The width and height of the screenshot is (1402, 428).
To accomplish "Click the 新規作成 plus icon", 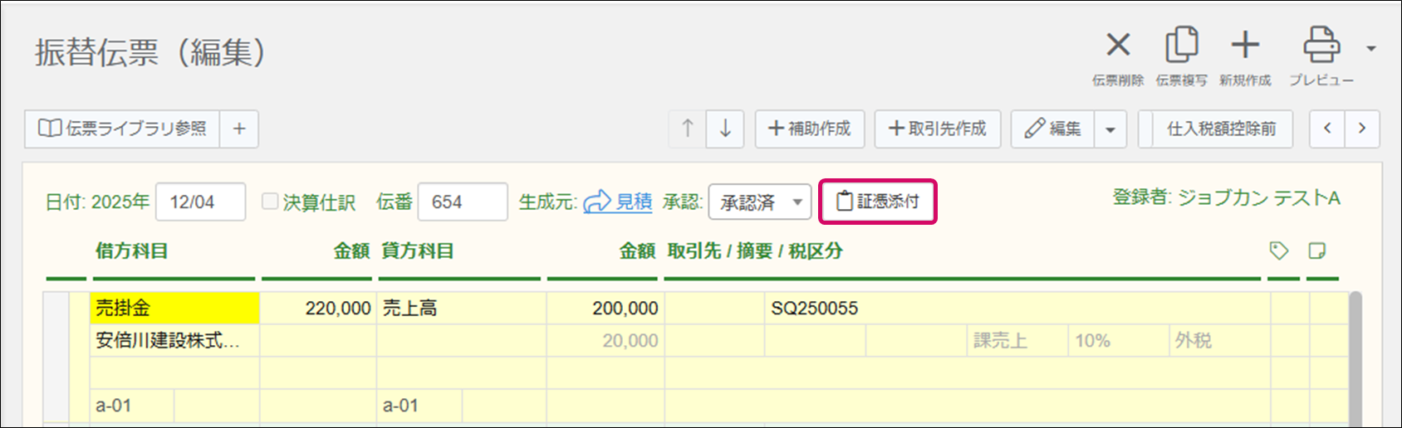I will [x=1245, y=46].
